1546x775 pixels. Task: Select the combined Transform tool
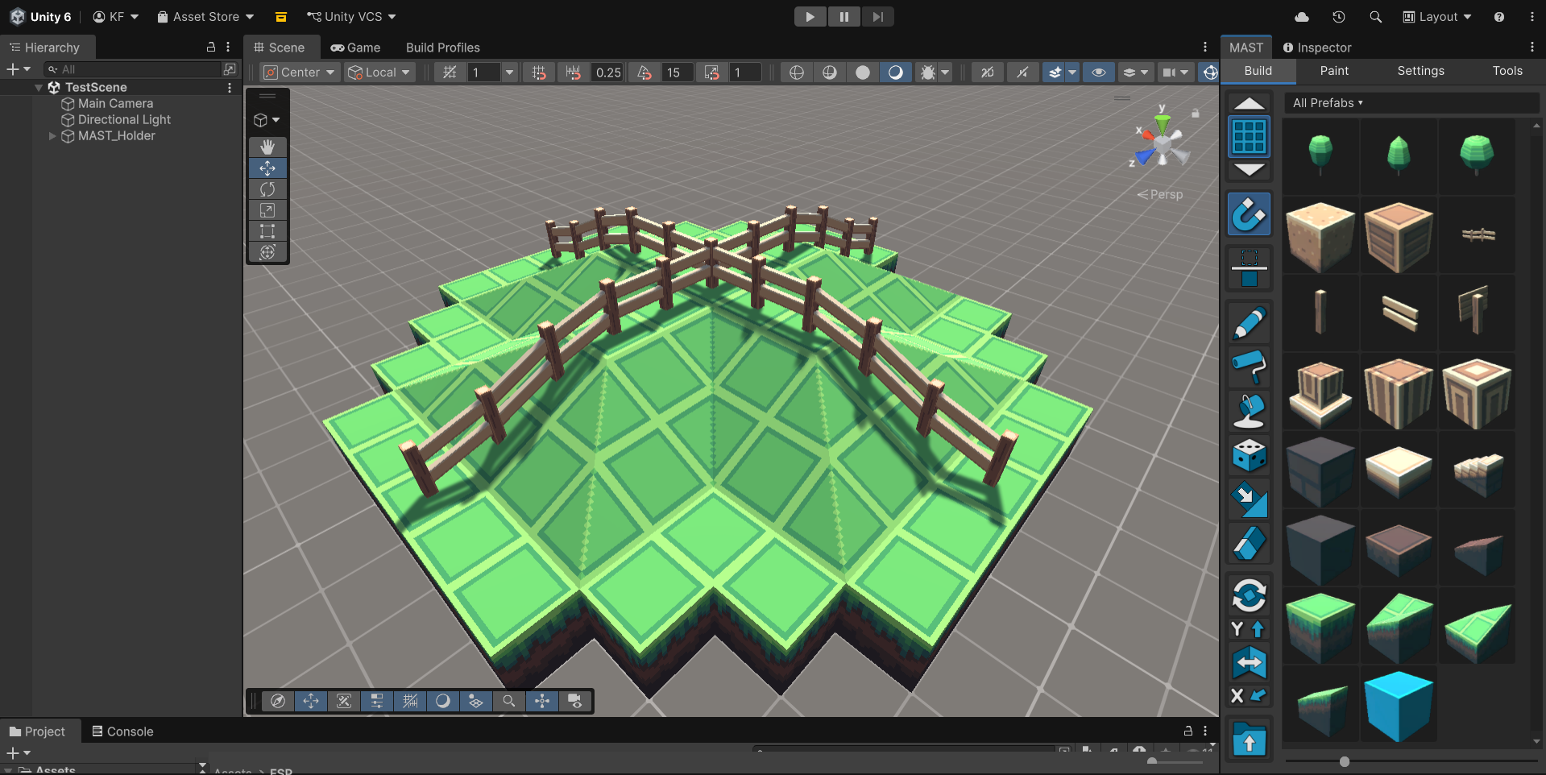[x=267, y=252]
